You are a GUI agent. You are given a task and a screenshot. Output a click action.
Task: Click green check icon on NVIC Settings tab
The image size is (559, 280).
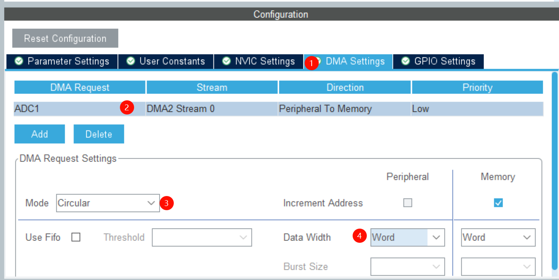click(226, 61)
